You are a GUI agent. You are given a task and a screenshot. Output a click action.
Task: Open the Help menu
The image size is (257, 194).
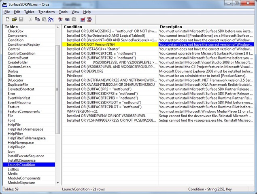coord(87,12)
